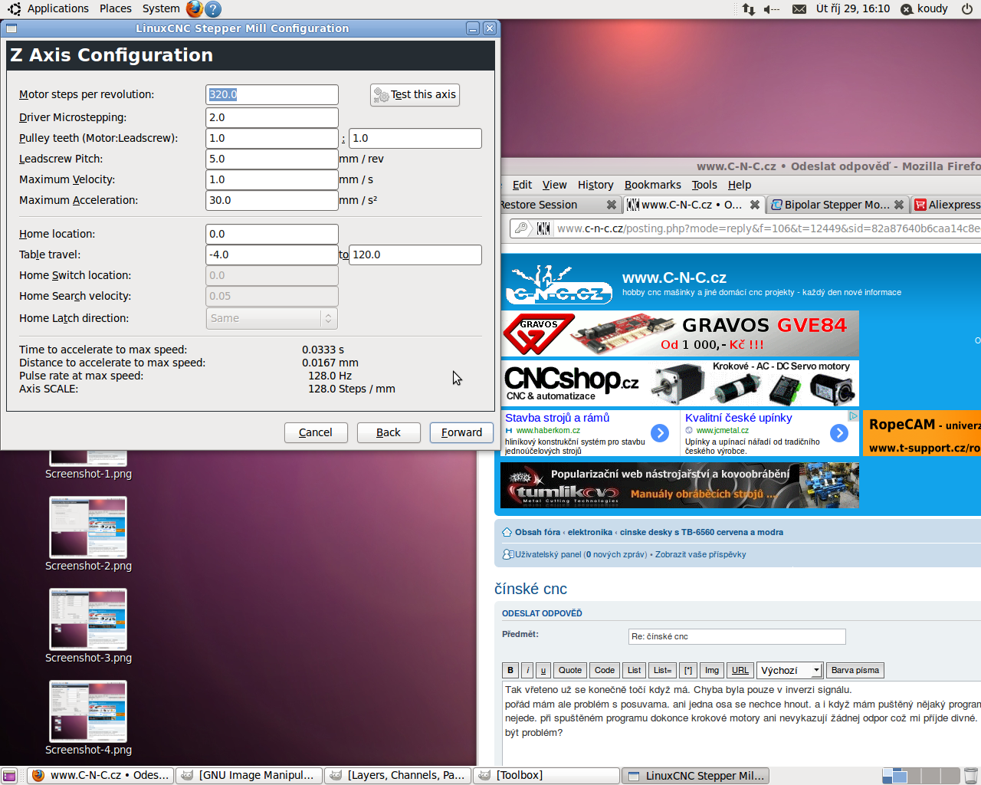Click the show desktop icon in bottom panel
Viewport: 981px width, 785px height.
click(9, 776)
